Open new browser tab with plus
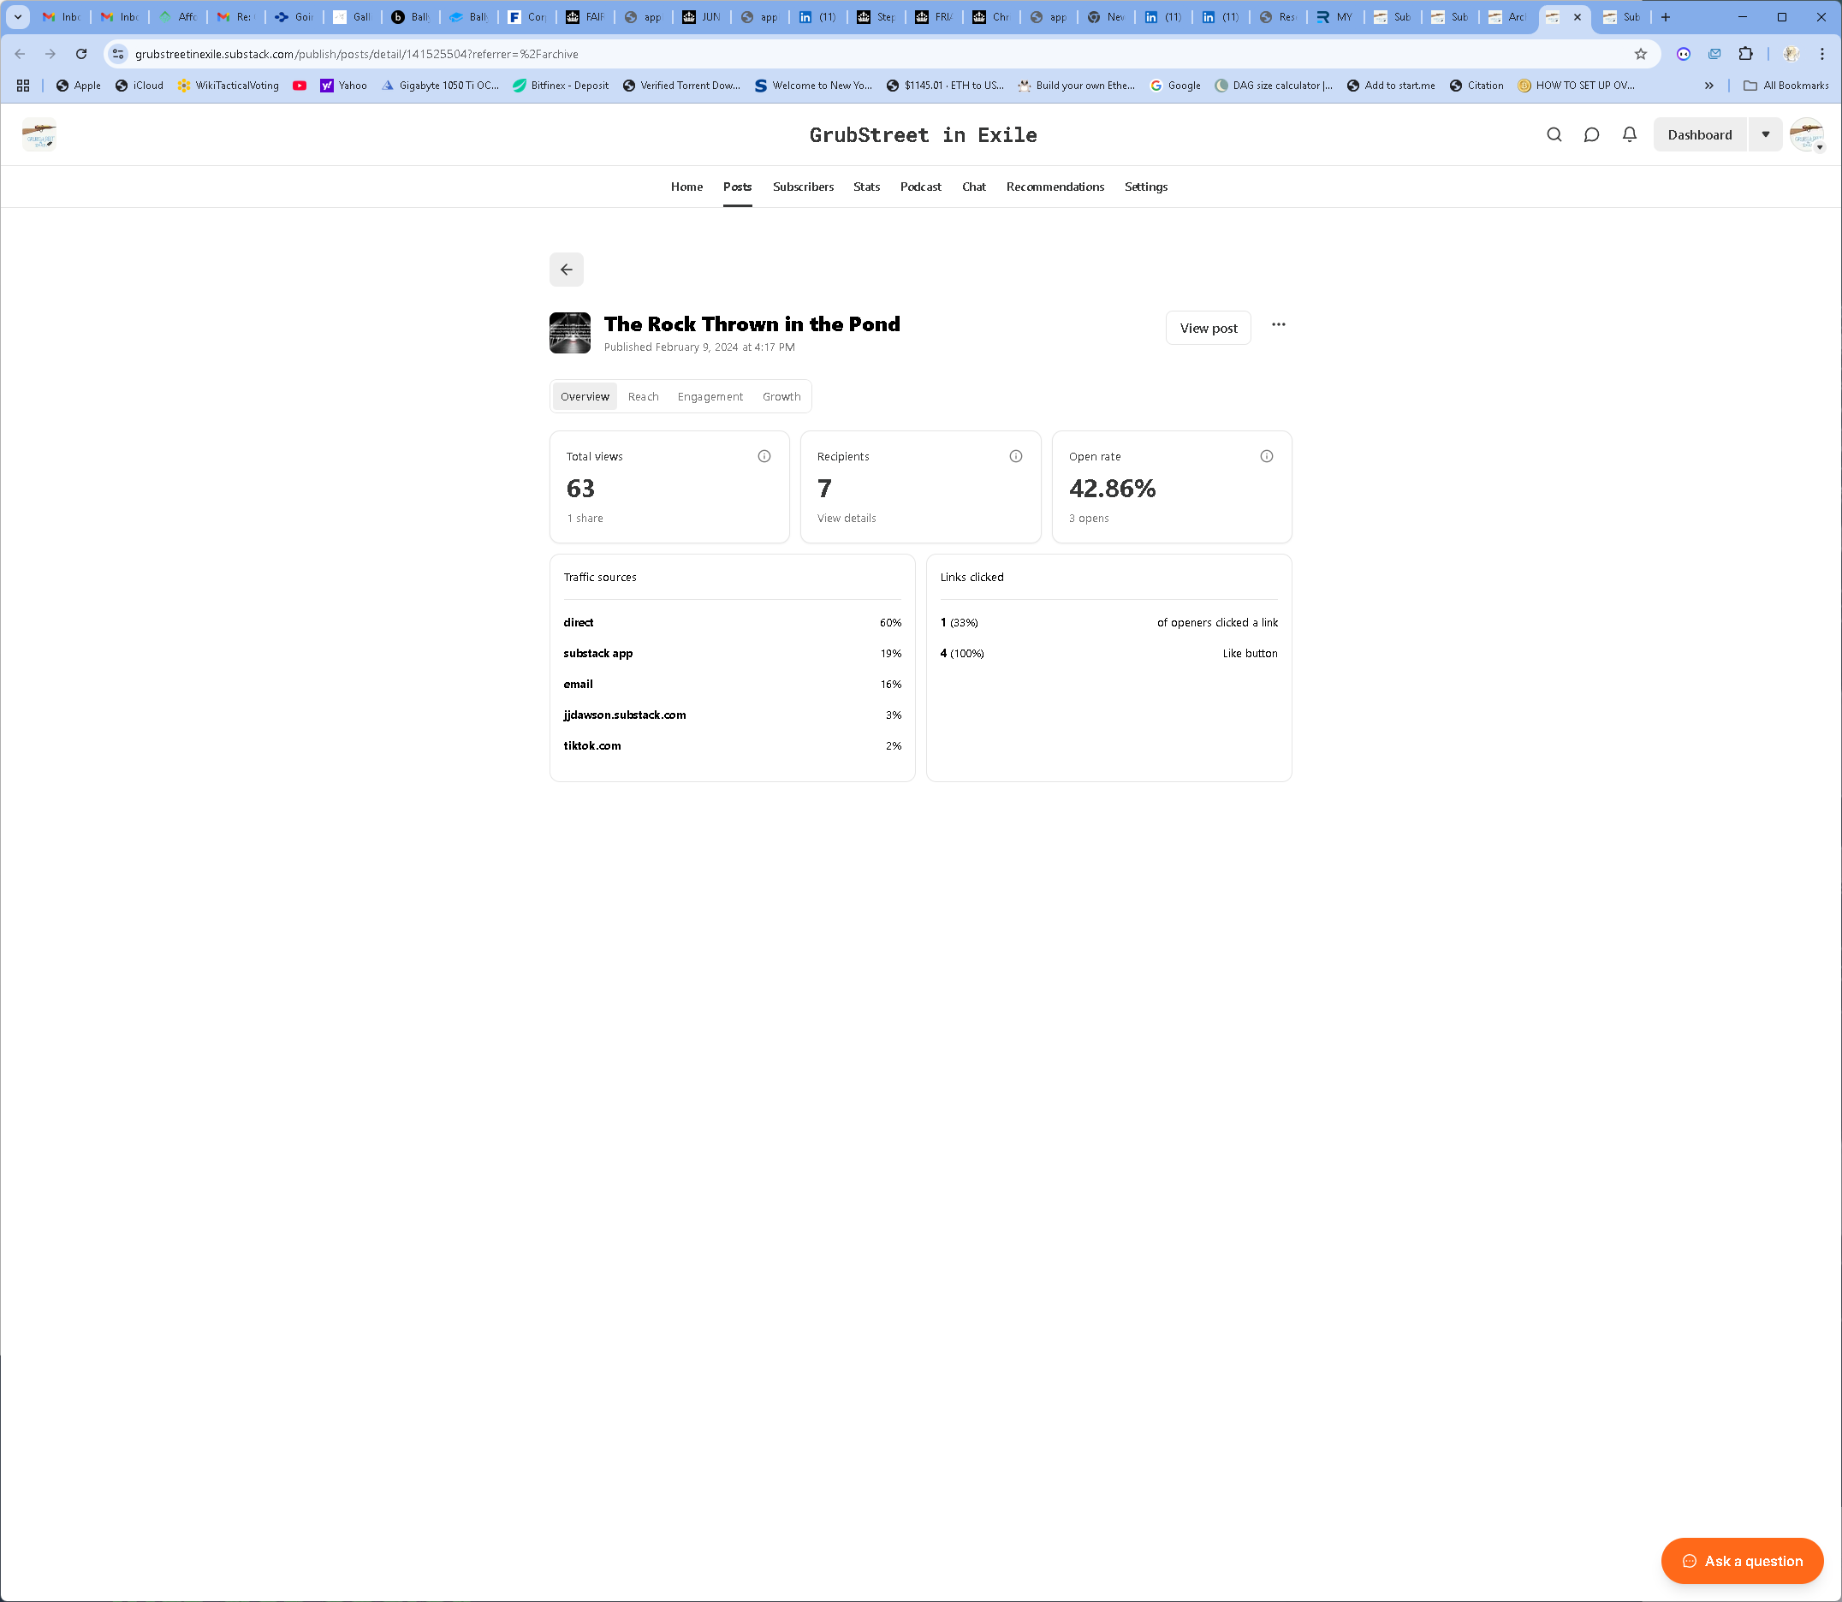1842x1602 pixels. tap(1666, 17)
